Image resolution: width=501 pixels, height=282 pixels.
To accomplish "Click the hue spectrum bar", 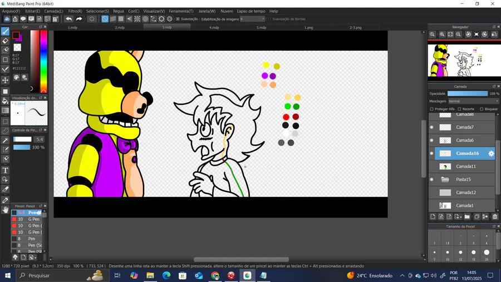I will point(43,61).
